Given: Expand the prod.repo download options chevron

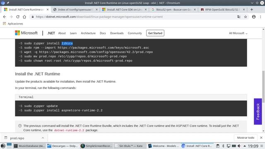Looking at the screenshot, I should pos(43,138).
